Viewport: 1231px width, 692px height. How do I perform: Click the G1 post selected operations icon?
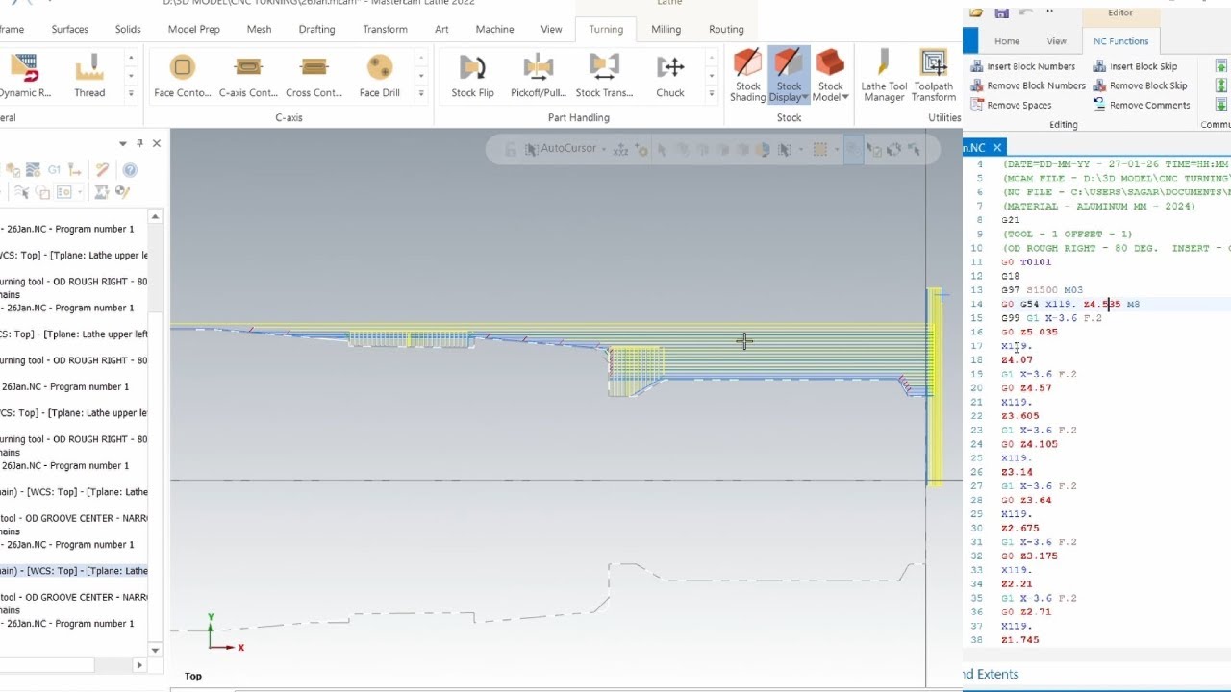click(x=54, y=170)
